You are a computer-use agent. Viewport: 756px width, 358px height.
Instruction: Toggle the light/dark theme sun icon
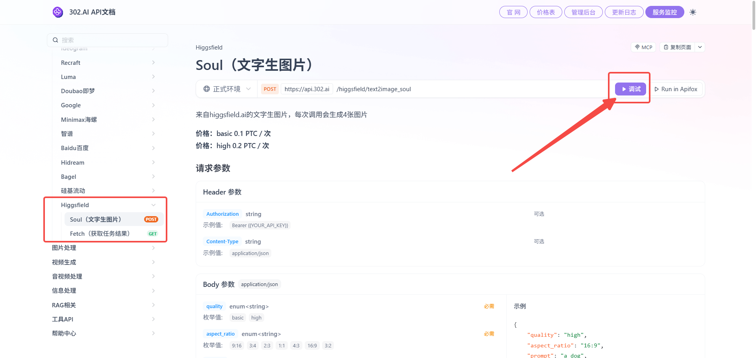coord(693,12)
